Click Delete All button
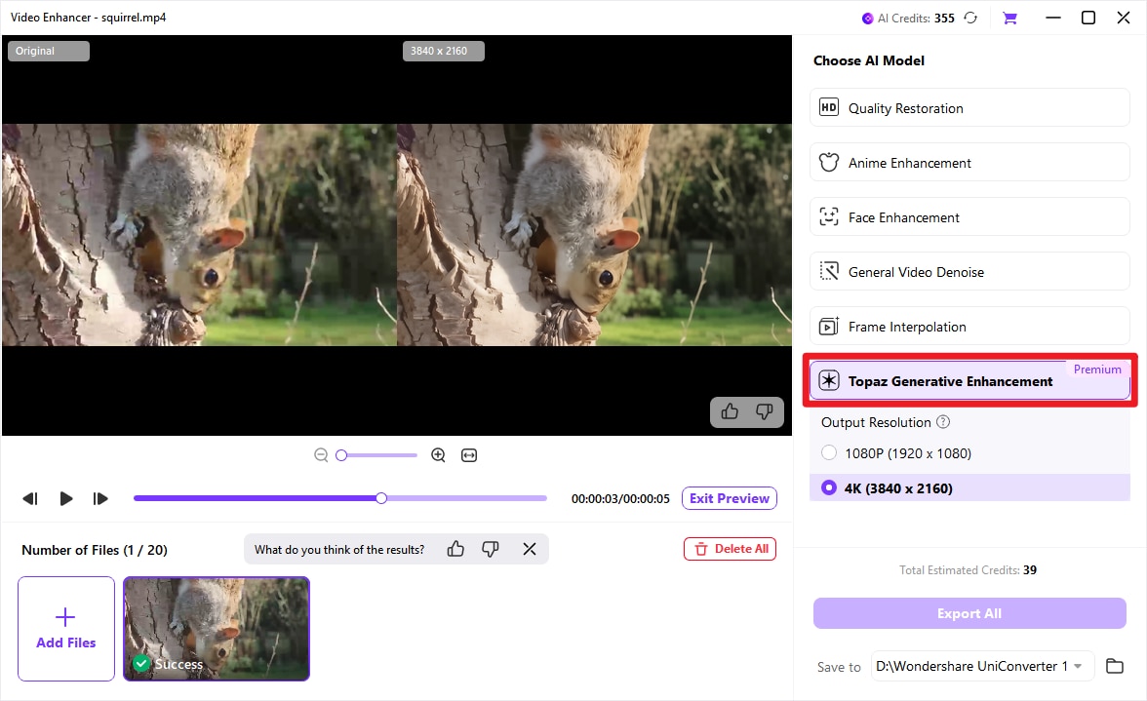Image resolution: width=1147 pixels, height=701 pixels. click(730, 549)
